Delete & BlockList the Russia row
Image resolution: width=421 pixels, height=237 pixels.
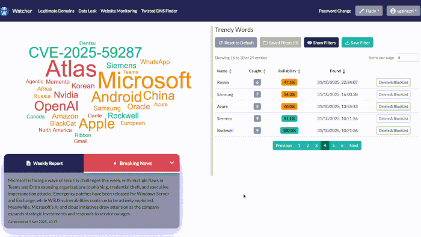393,82
